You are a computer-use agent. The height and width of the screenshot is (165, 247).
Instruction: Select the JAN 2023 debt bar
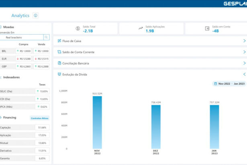(214, 127)
